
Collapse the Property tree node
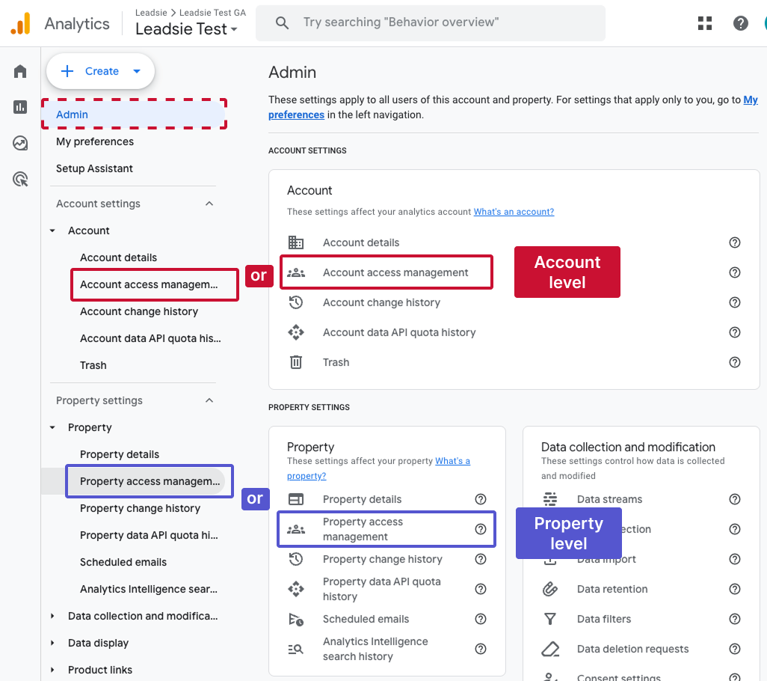52,427
